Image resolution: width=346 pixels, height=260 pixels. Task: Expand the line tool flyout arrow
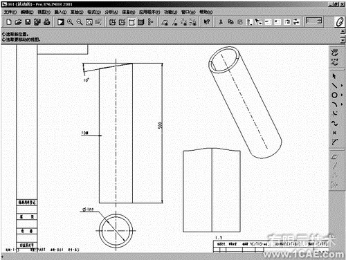tap(342, 86)
